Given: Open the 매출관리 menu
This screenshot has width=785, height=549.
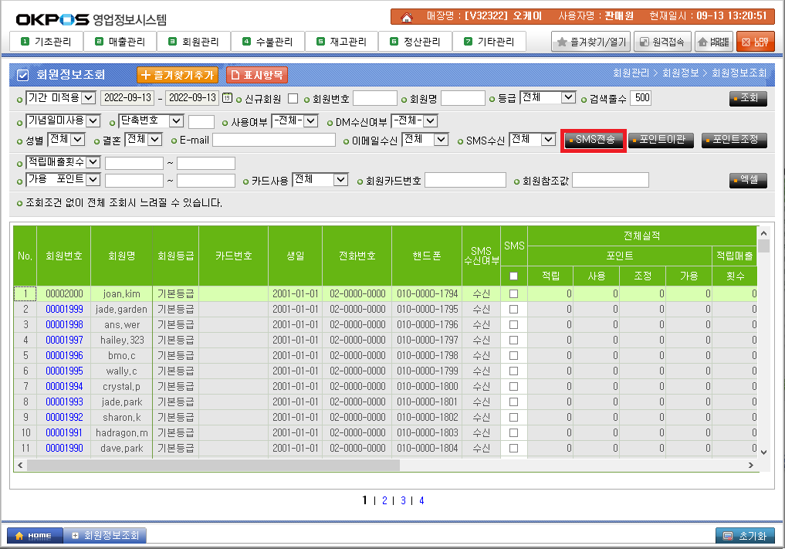Looking at the screenshot, I should 120,42.
